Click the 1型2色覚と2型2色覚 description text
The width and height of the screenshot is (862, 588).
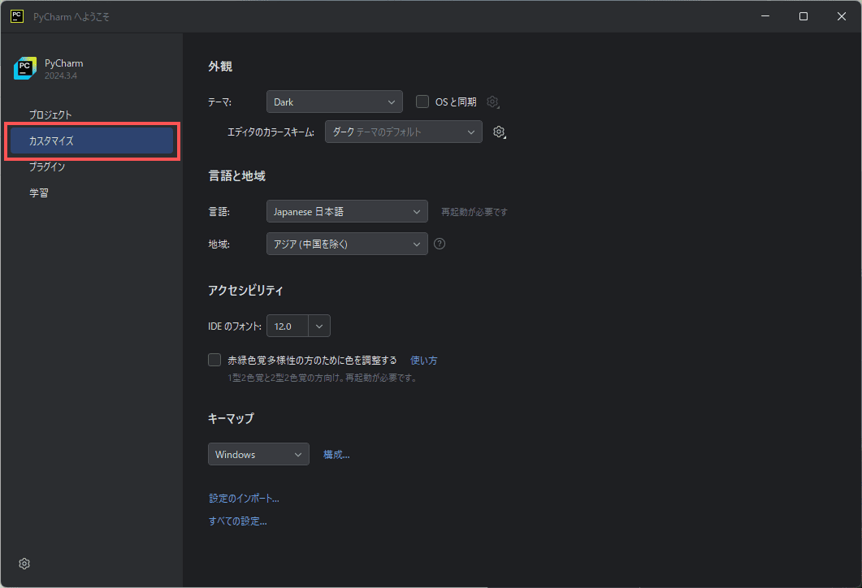[x=323, y=378]
